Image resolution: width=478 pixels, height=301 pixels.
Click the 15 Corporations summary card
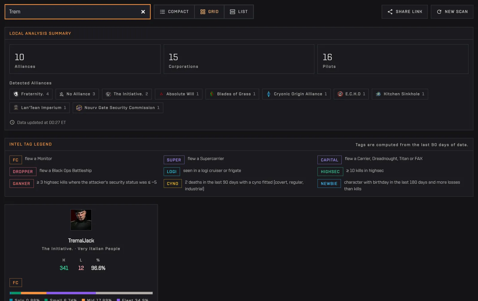click(x=239, y=59)
